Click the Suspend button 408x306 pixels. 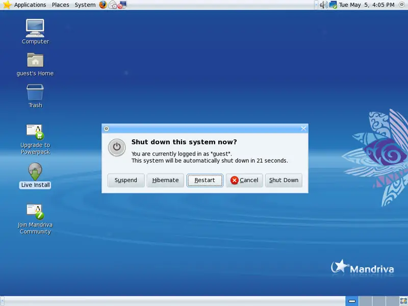(x=126, y=181)
